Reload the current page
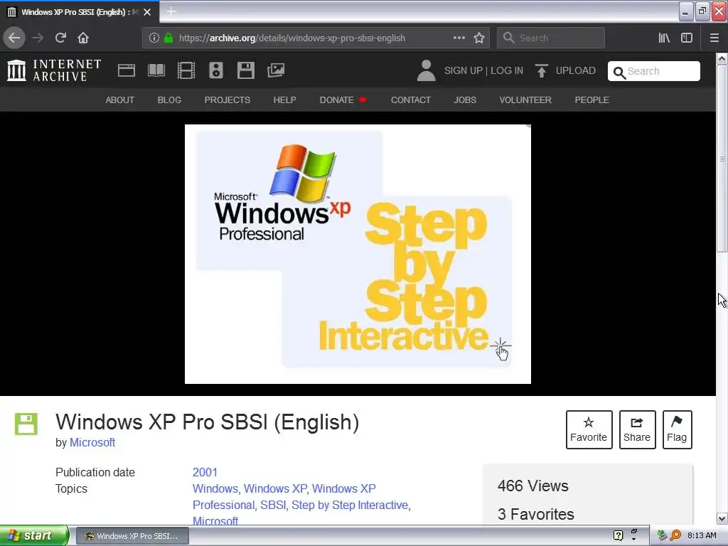This screenshot has width=728, height=546. (x=60, y=38)
